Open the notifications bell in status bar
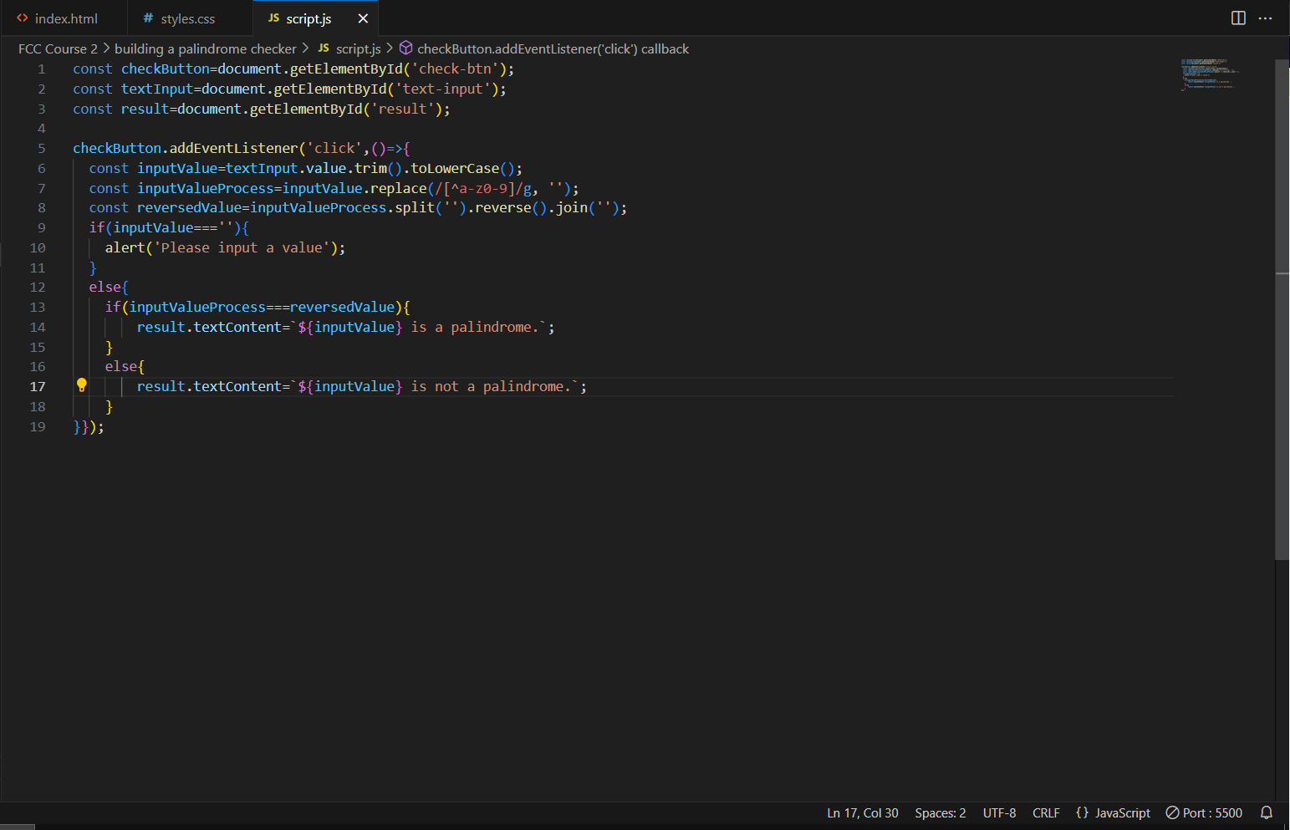The height and width of the screenshot is (830, 1290). point(1267,812)
